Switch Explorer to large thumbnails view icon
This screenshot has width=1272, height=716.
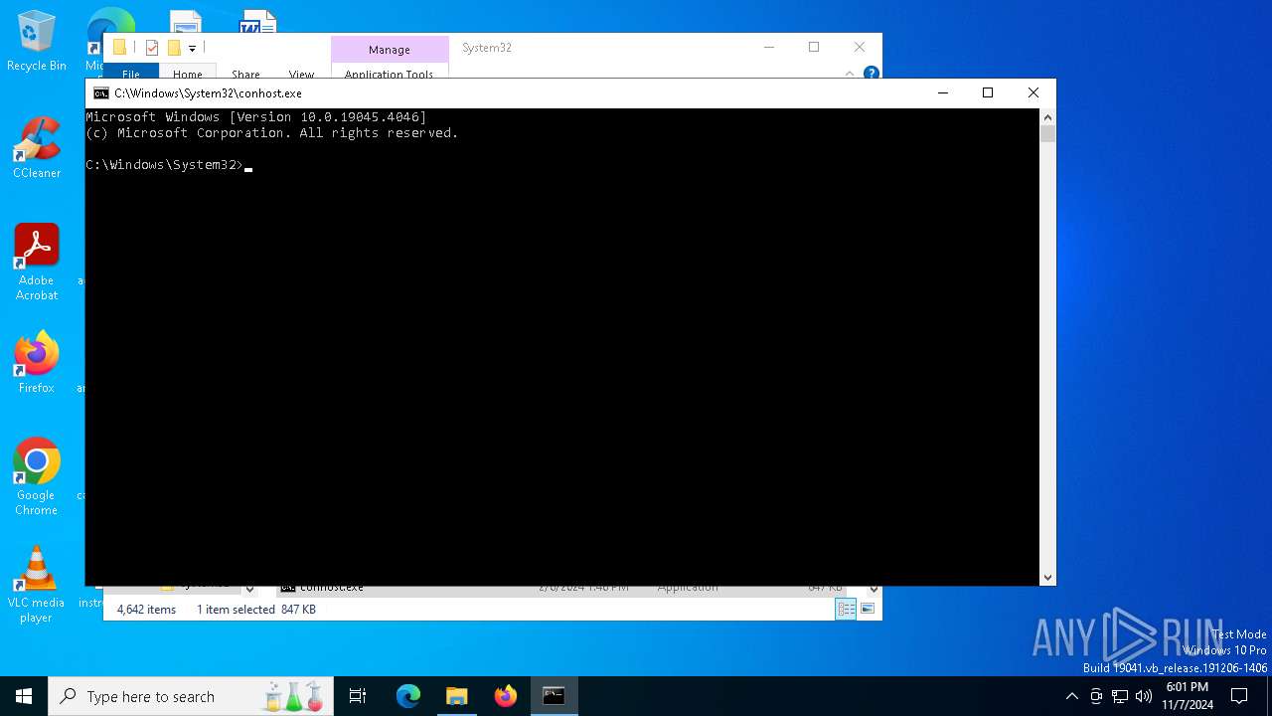pos(868,610)
